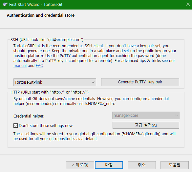Click SSH group label with git@example.com
The width and height of the screenshot is (192, 172).
click(x=47, y=40)
